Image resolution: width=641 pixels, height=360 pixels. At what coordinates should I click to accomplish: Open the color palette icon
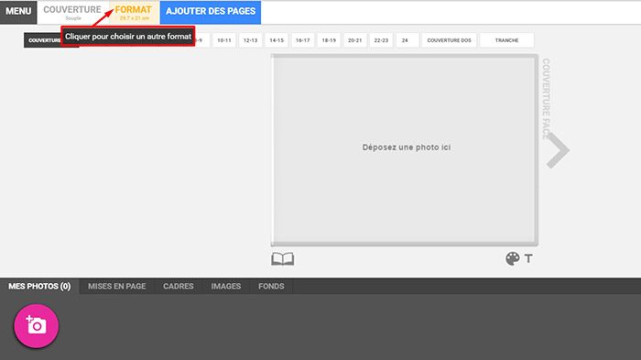pyautogui.click(x=512, y=258)
